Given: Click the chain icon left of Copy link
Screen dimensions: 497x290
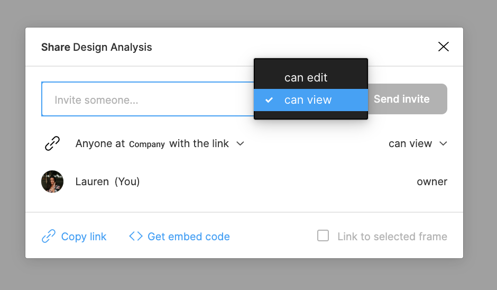Looking at the screenshot, I should pos(49,237).
